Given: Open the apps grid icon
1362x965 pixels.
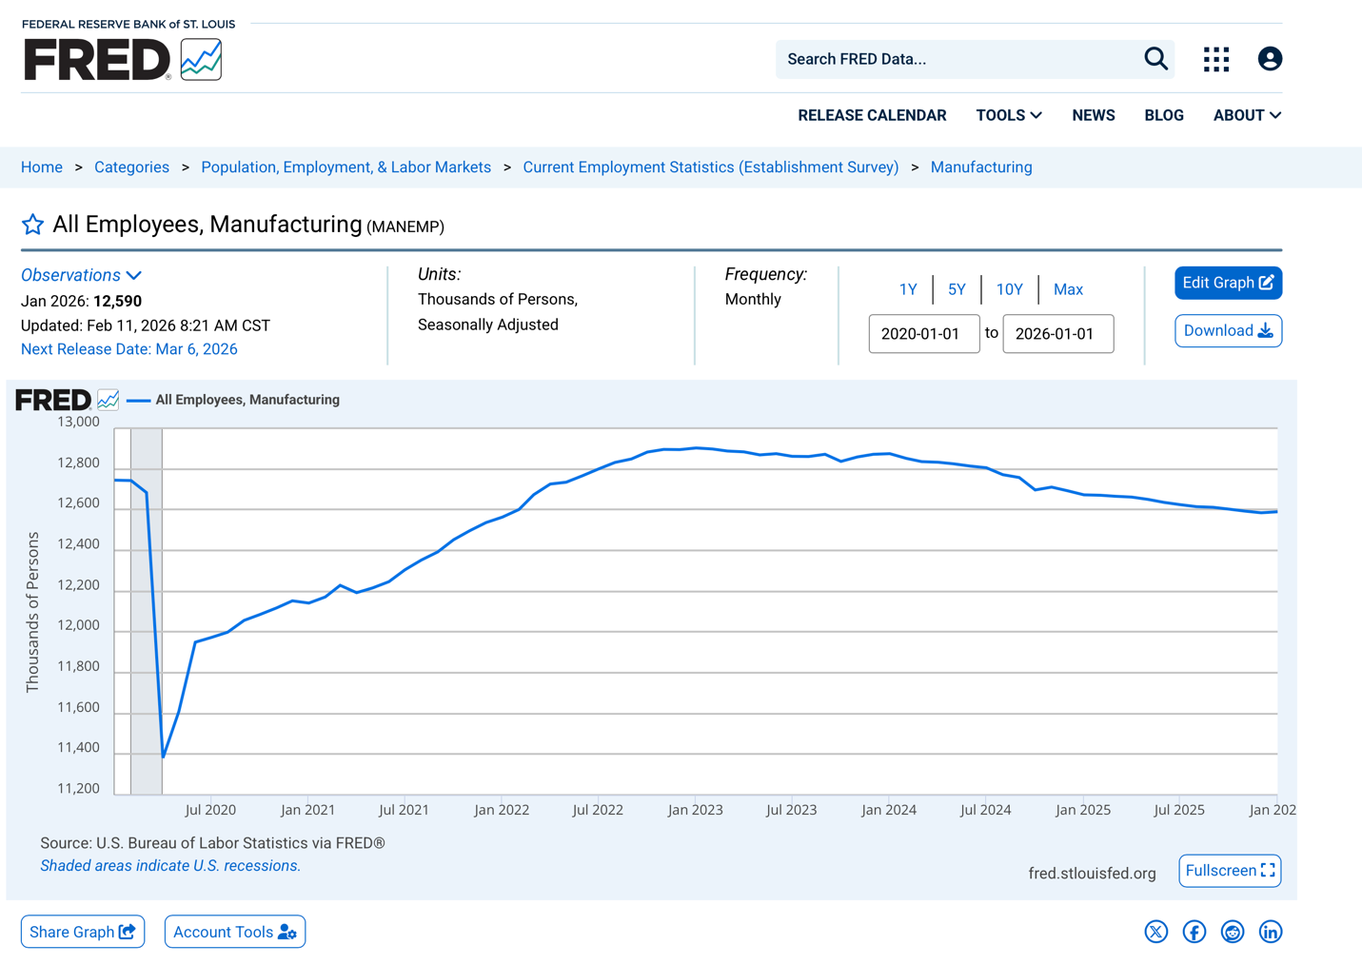Looking at the screenshot, I should coord(1215,59).
